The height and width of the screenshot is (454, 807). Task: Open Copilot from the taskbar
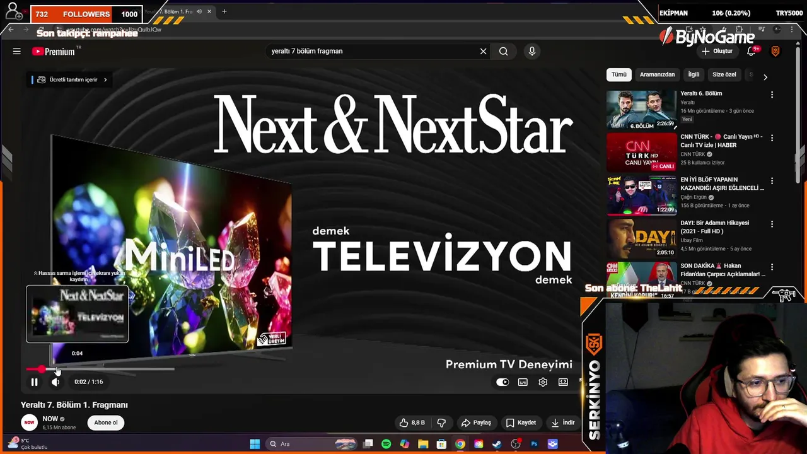404,444
